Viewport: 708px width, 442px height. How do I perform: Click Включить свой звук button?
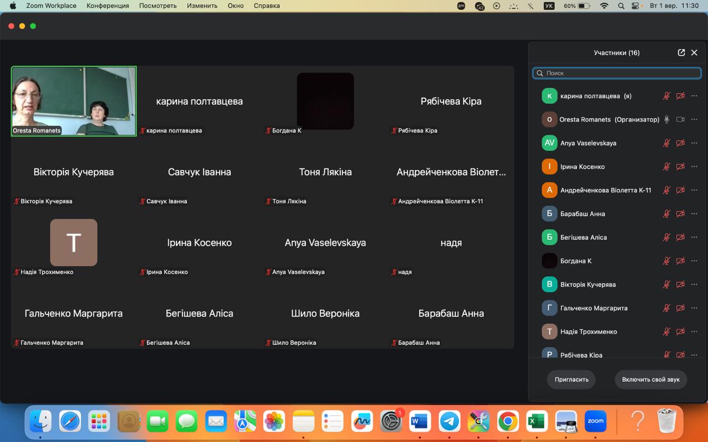650,380
